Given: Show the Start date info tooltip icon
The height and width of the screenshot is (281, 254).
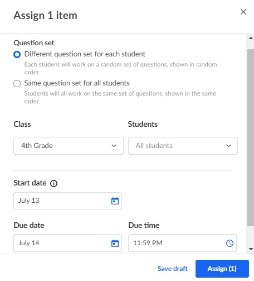Looking at the screenshot, I should tap(53, 183).
